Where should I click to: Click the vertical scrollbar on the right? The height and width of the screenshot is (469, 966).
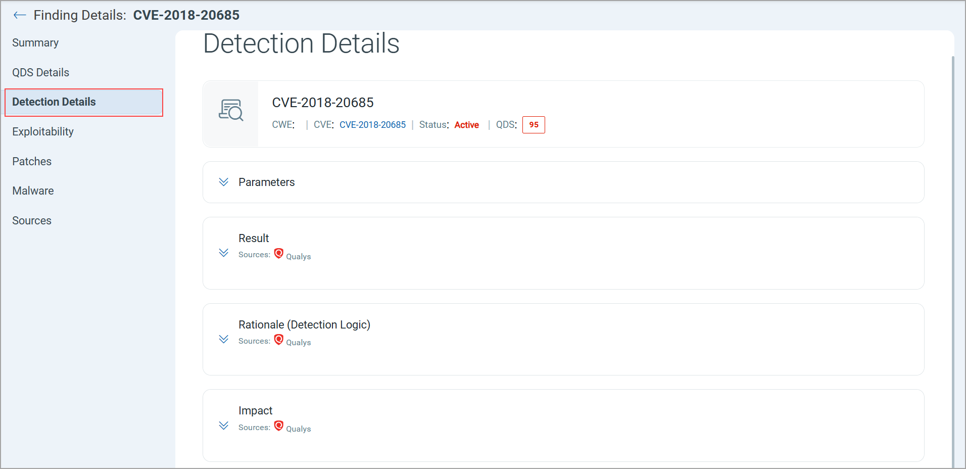[x=953, y=262]
